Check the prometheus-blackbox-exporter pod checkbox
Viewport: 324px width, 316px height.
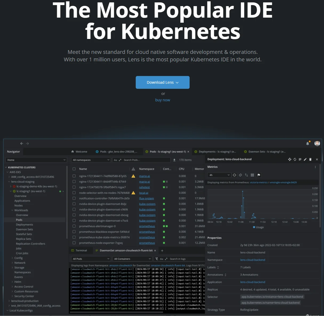tap(74, 232)
